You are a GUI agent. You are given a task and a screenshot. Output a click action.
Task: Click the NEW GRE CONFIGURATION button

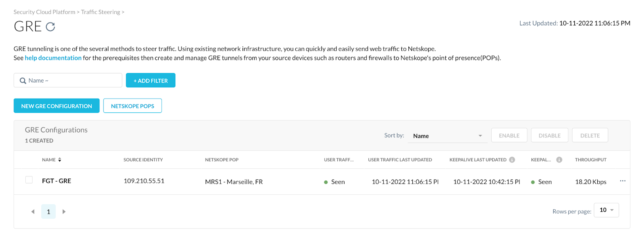[x=56, y=106]
